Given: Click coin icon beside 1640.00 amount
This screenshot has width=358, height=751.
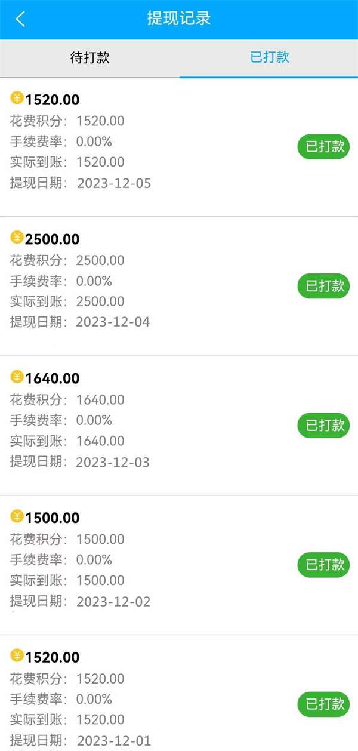Looking at the screenshot, I should (x=17, y=377).
